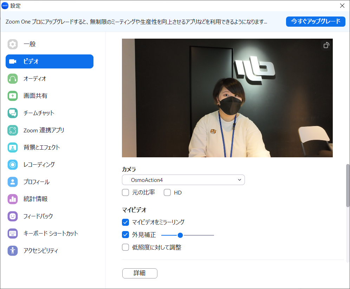Rotate video preview using corner icon
This screenshot has height=289, width=350.
pyautogui.click(x=326, y=45)
